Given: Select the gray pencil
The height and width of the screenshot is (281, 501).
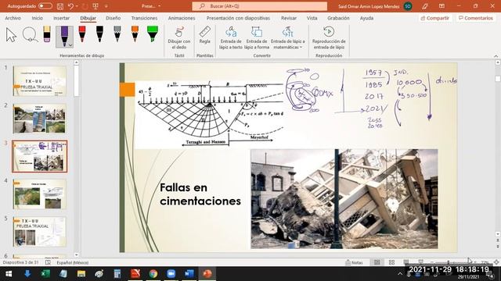Looking at the screenshot, I should (117, 34).
